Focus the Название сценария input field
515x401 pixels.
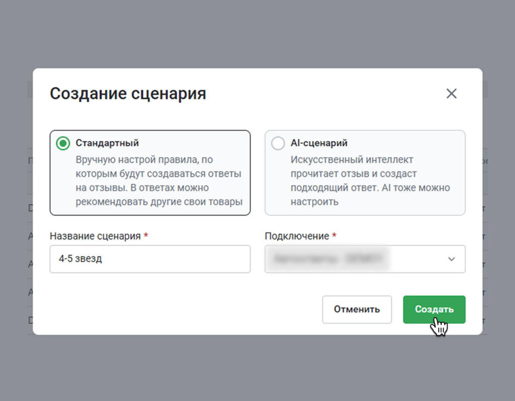[150, 259]
